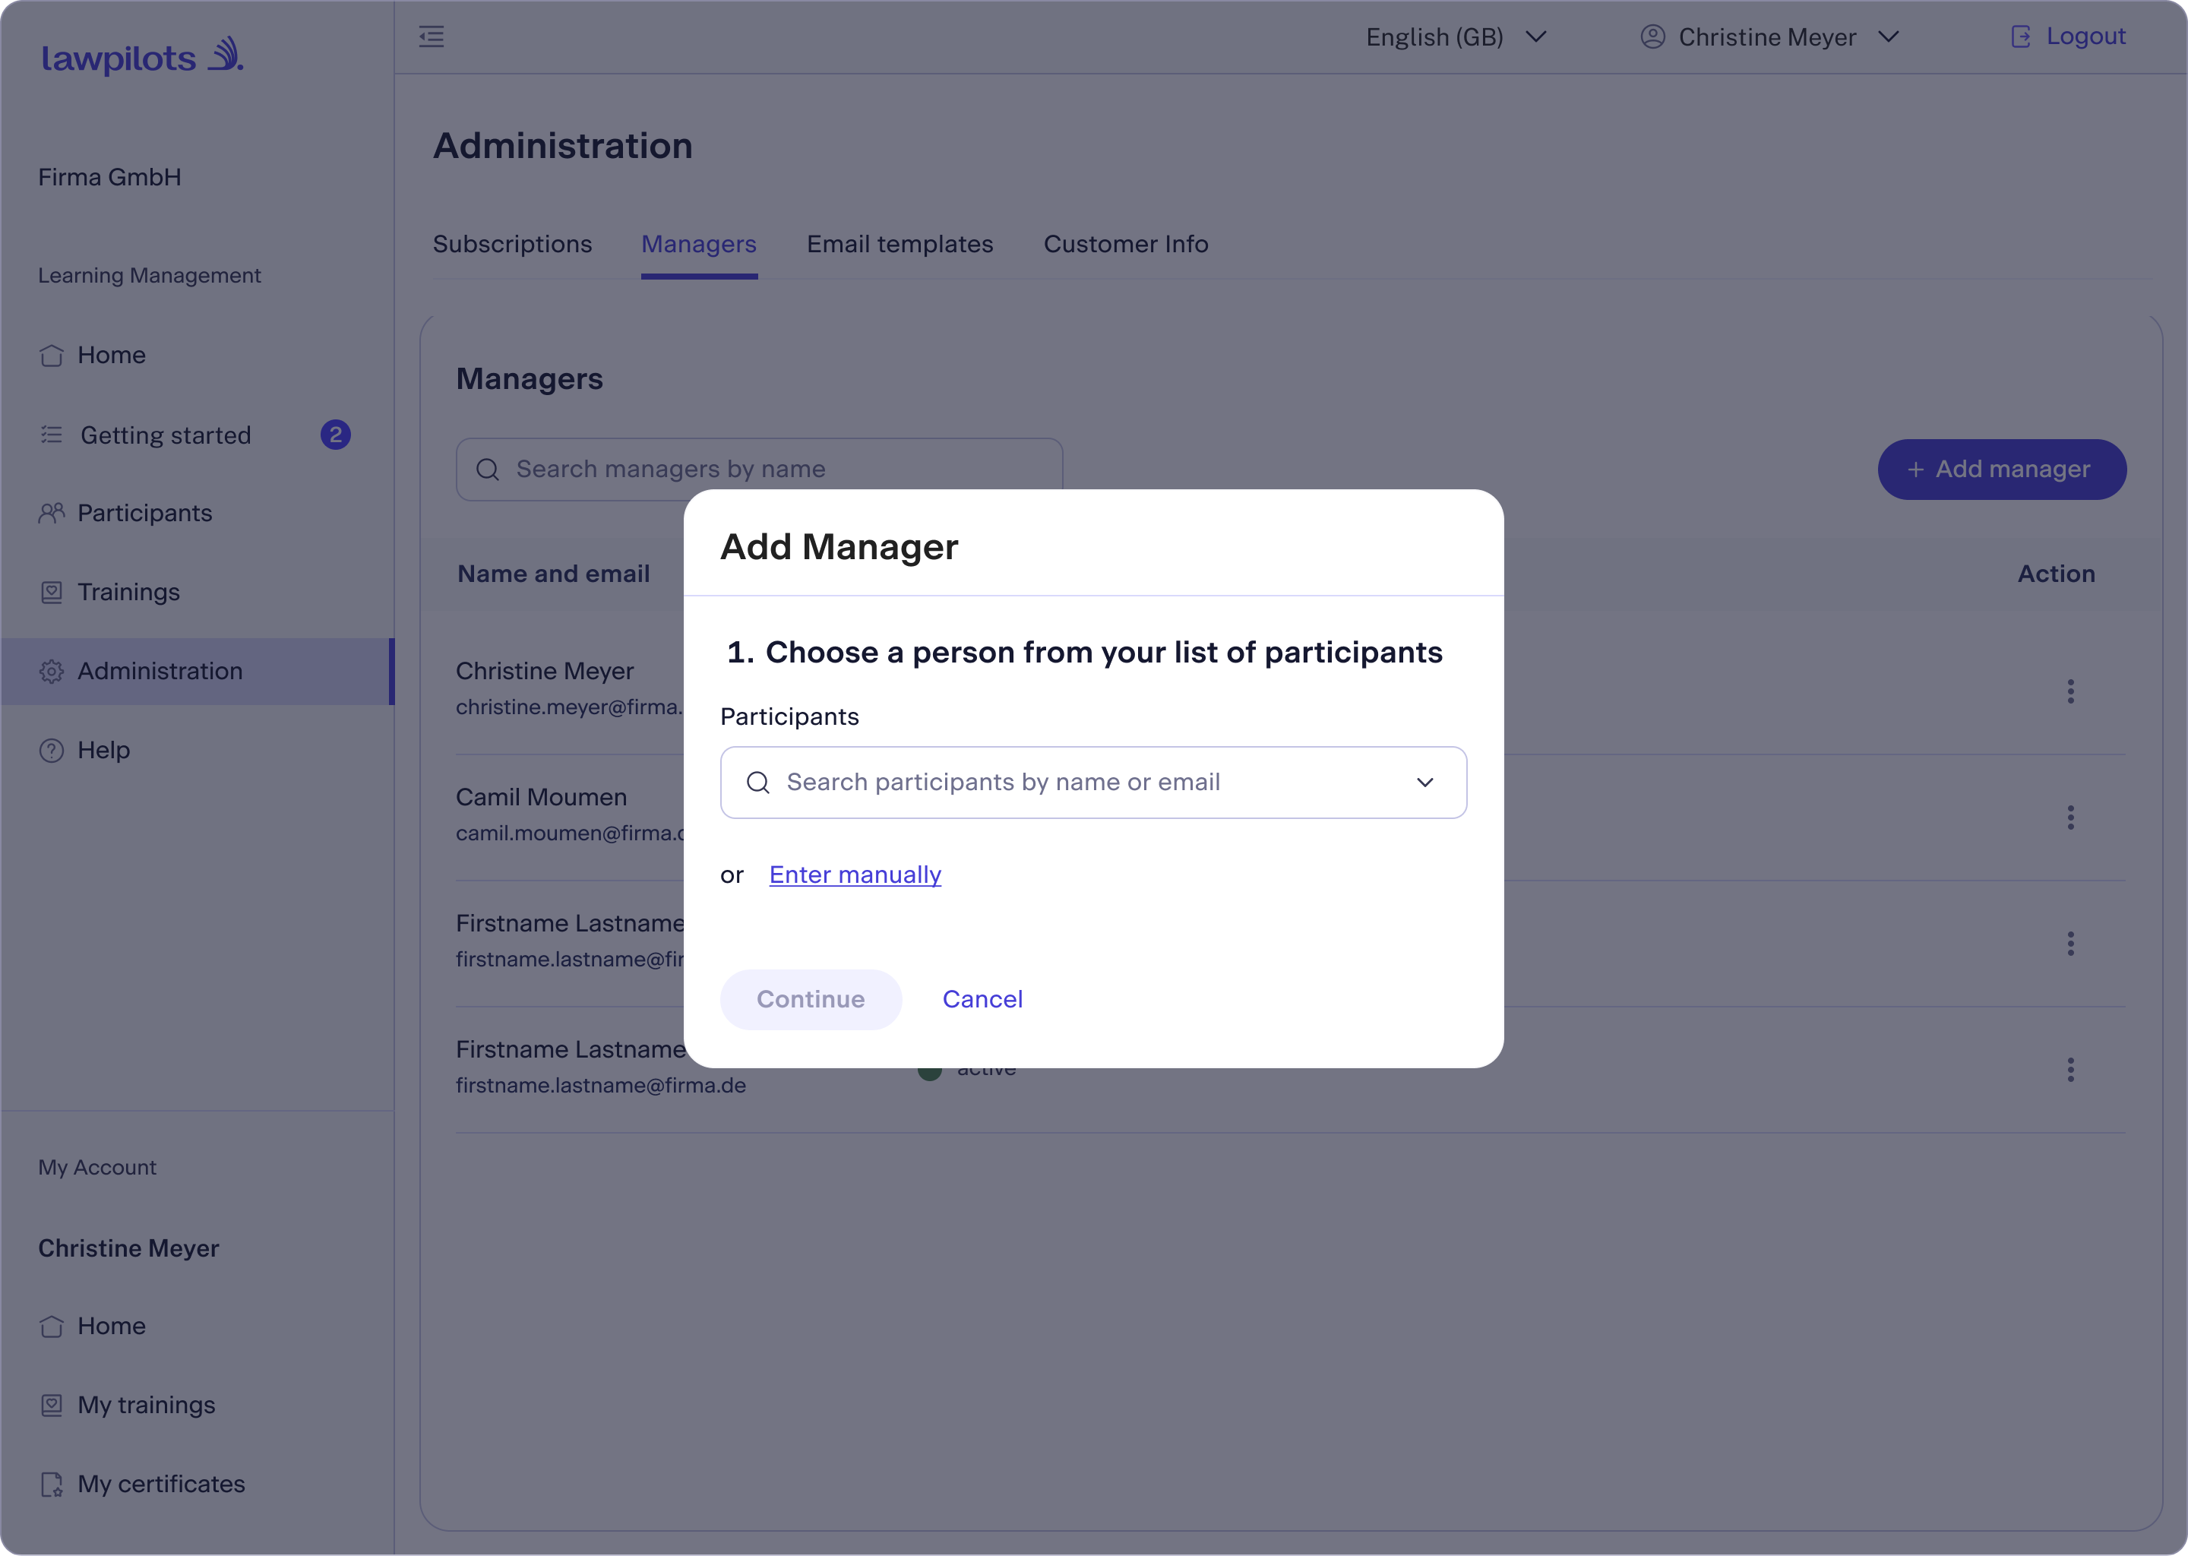The image size is (2188, 1556).
Task: Open action menu for last Firstname Lastname row
Action: 2070,1071
